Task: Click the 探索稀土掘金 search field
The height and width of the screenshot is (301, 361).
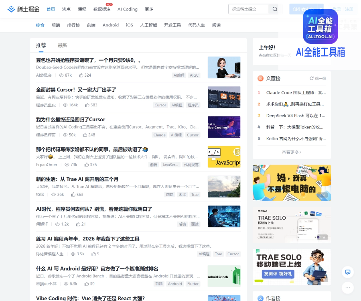Action: [249, 9]
